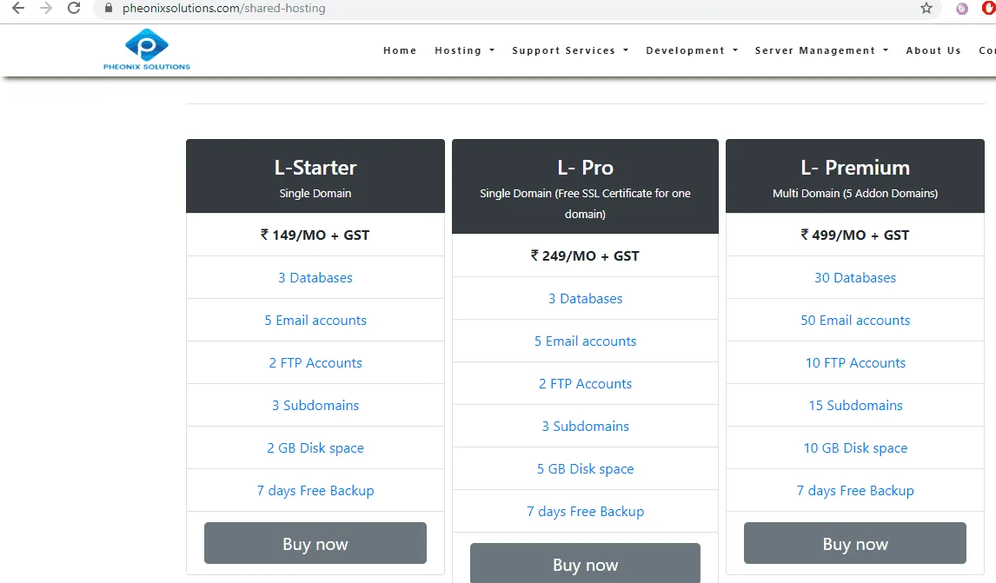Expand the Hosting dropdown menu
996x583 pixels.
click(x=464, y=50)
